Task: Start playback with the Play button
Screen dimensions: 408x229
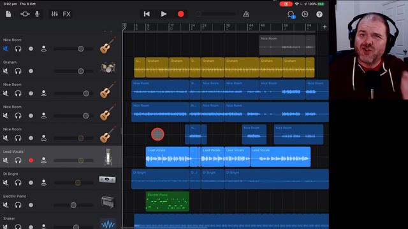Action: [164, 14]
